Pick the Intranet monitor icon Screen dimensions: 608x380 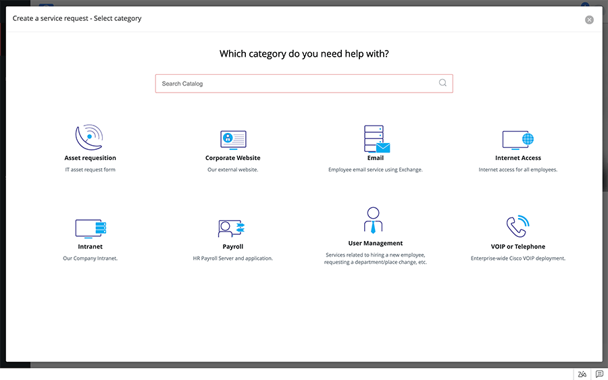coord(91,227)
